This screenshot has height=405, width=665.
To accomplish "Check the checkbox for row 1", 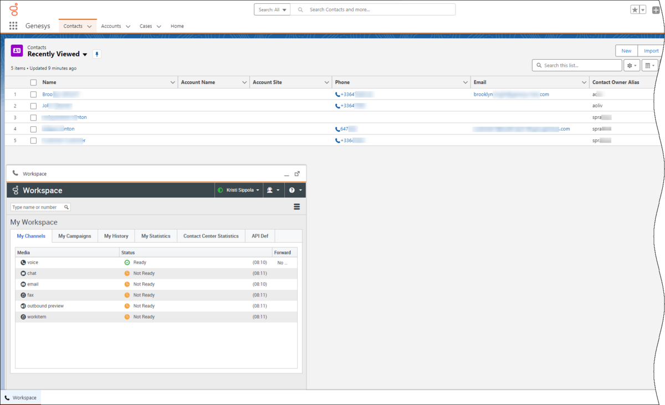I will coord(33,95).
